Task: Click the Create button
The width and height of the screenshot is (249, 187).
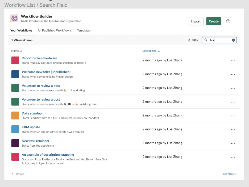Action: [x=214, y=21]
